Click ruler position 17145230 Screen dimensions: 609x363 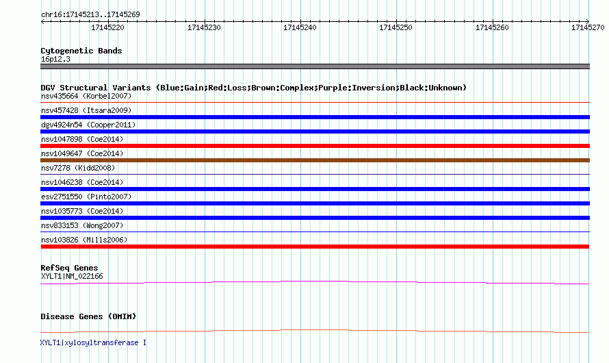pos(204,27)
